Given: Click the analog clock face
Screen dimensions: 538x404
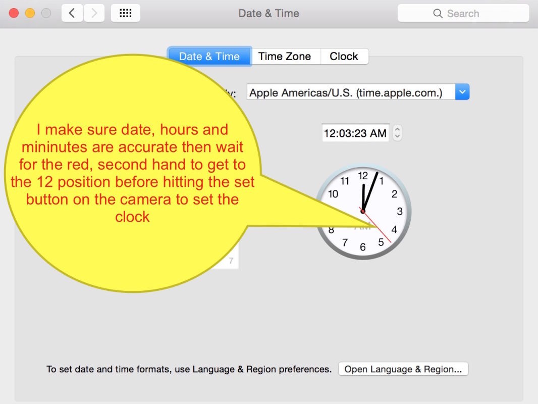Looking at the screenshot, I should (363, 211).
